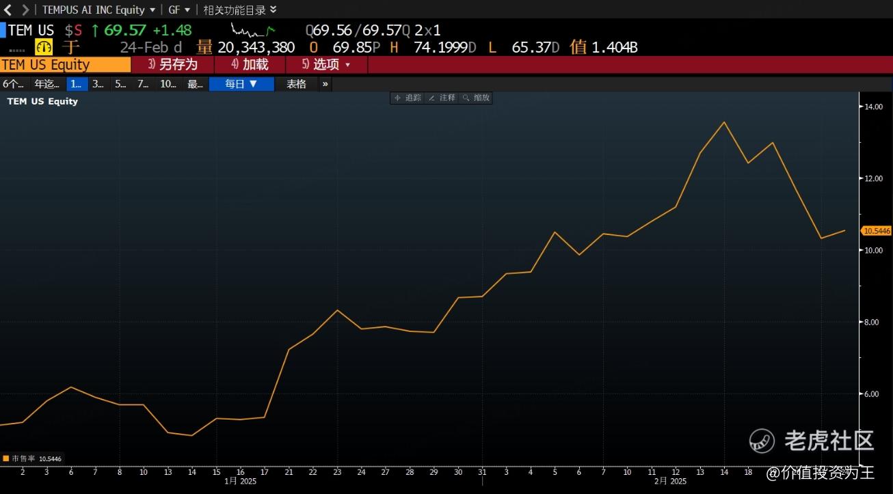Click the orange 市售率 legend color swatch
The height and width of the screenshot is (494, 893).
point(6,459)
